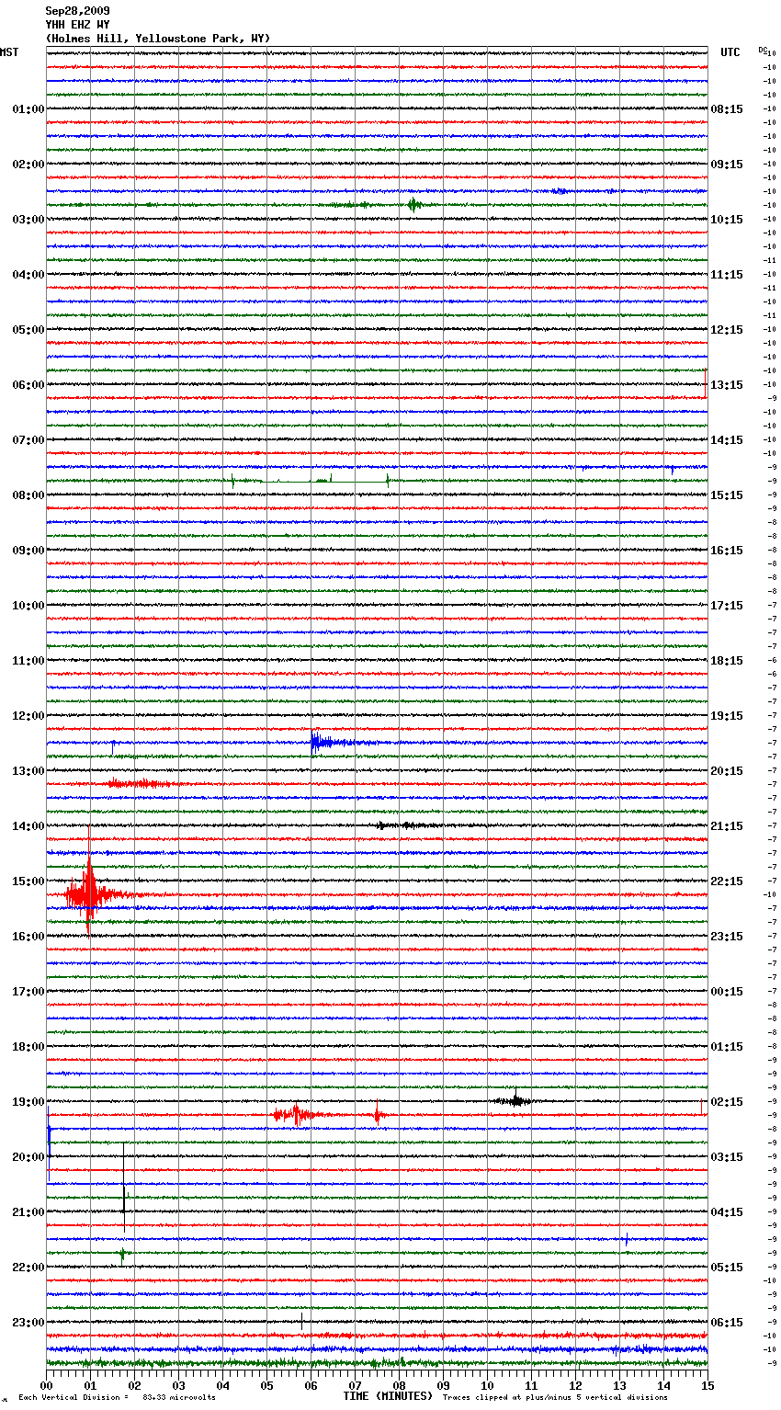Screen dimensions: 781x1410
Task: Click the 04:15 UTC time label
Action: point(727,1212)
